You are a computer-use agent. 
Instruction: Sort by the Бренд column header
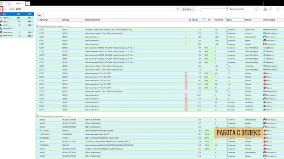[x=65, y=20]
